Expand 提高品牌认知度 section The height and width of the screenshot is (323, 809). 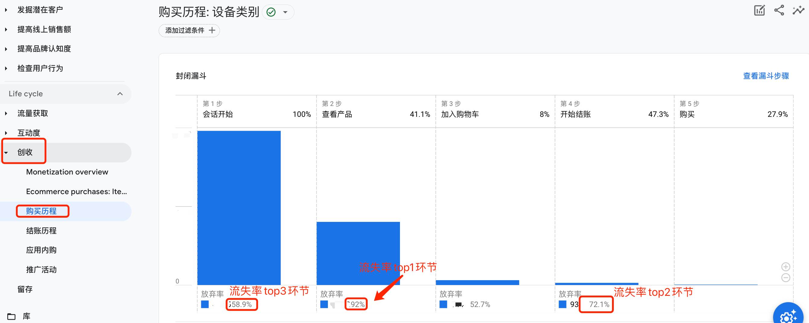(x=6, y=49)
